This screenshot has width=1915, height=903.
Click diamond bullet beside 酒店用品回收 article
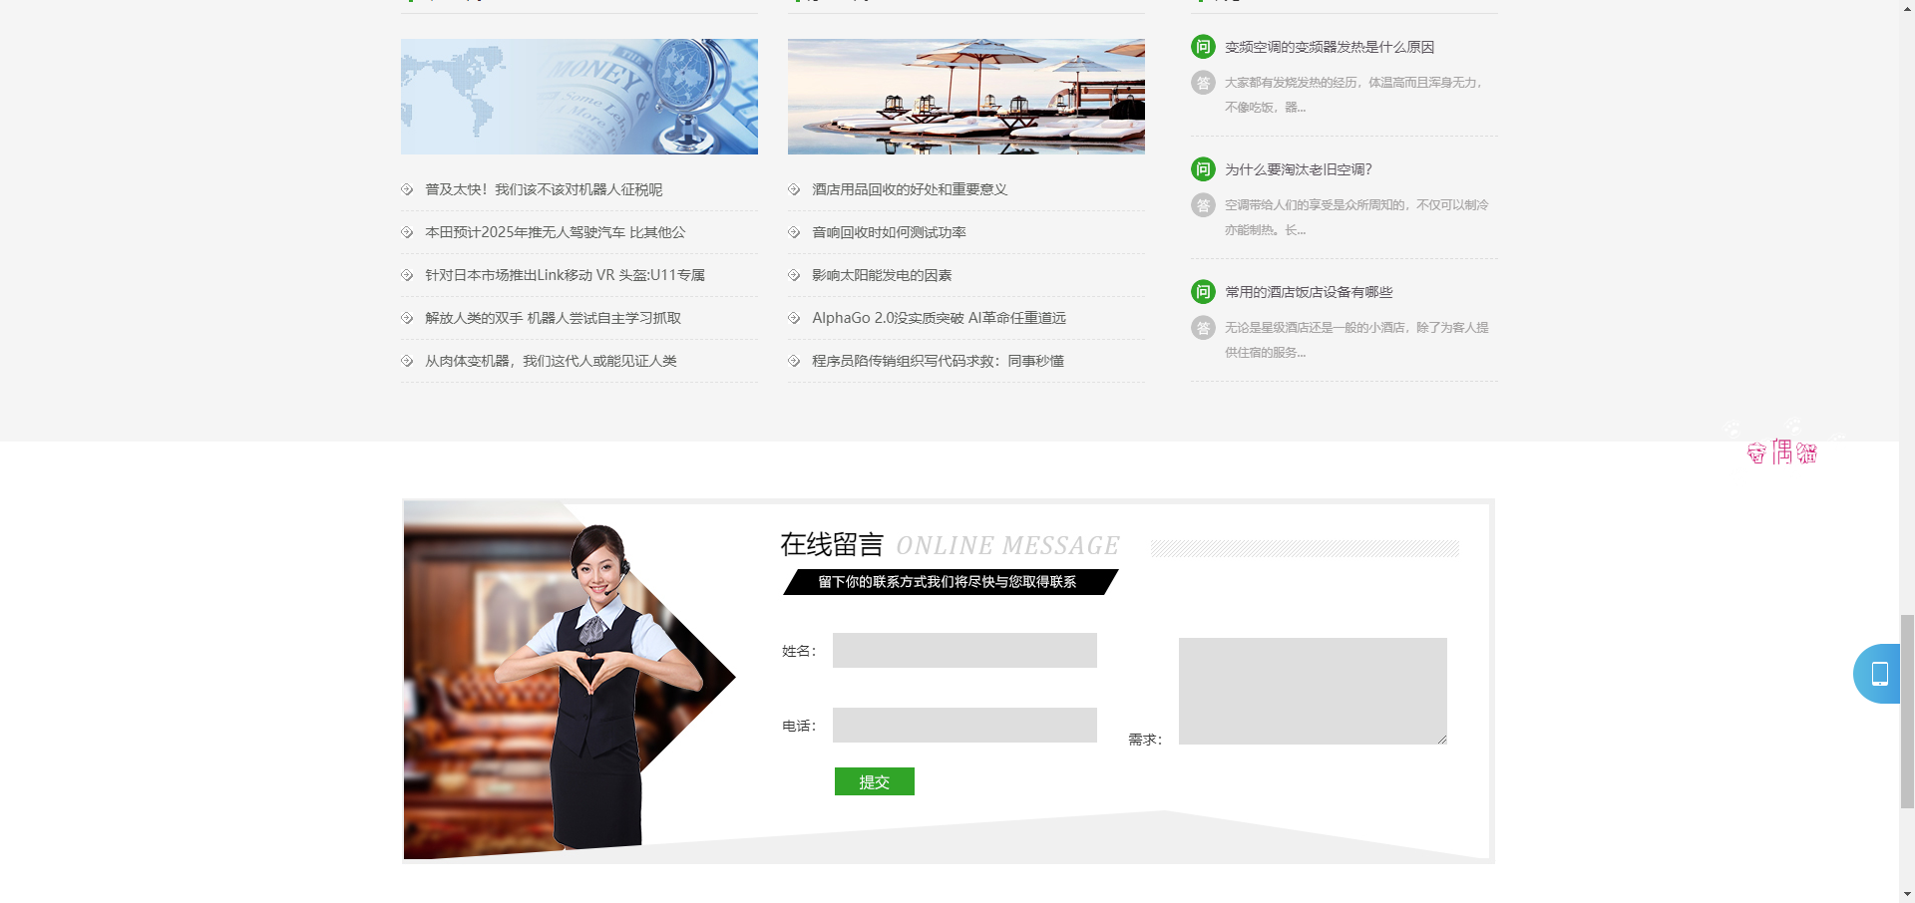pos(794,189)
